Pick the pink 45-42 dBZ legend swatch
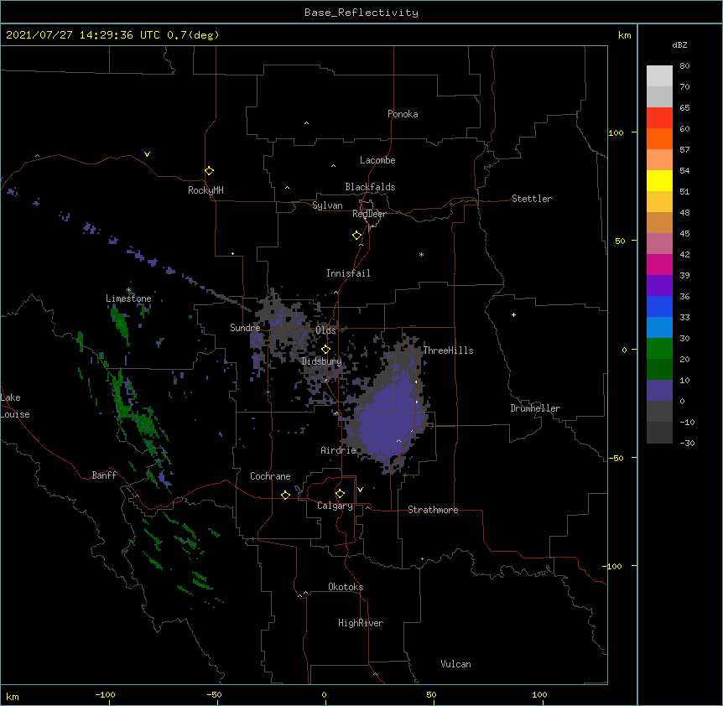This screenshot has height=706, width=723. tap(659, 244)
